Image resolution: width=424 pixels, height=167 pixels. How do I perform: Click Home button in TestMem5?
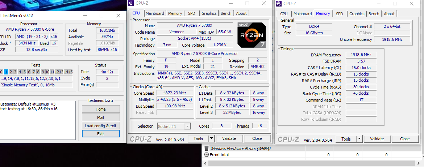pos(101,109)
